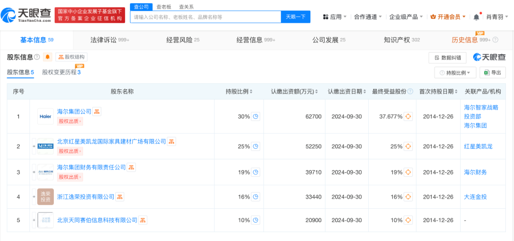Viewport: 514px width, 241px height.
Task: Click the 逸荣投资 logo thumbnail
Action: [x=46, y=197]
